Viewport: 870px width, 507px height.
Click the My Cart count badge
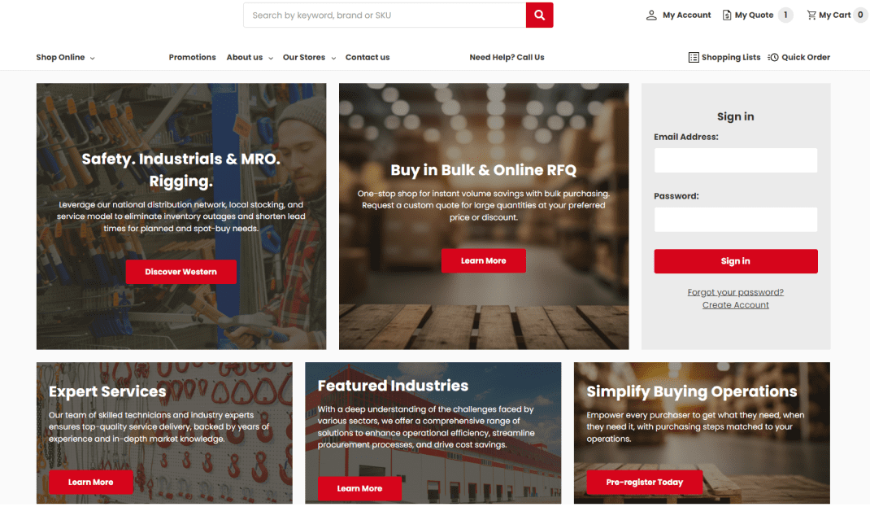[x=860, y=15]
